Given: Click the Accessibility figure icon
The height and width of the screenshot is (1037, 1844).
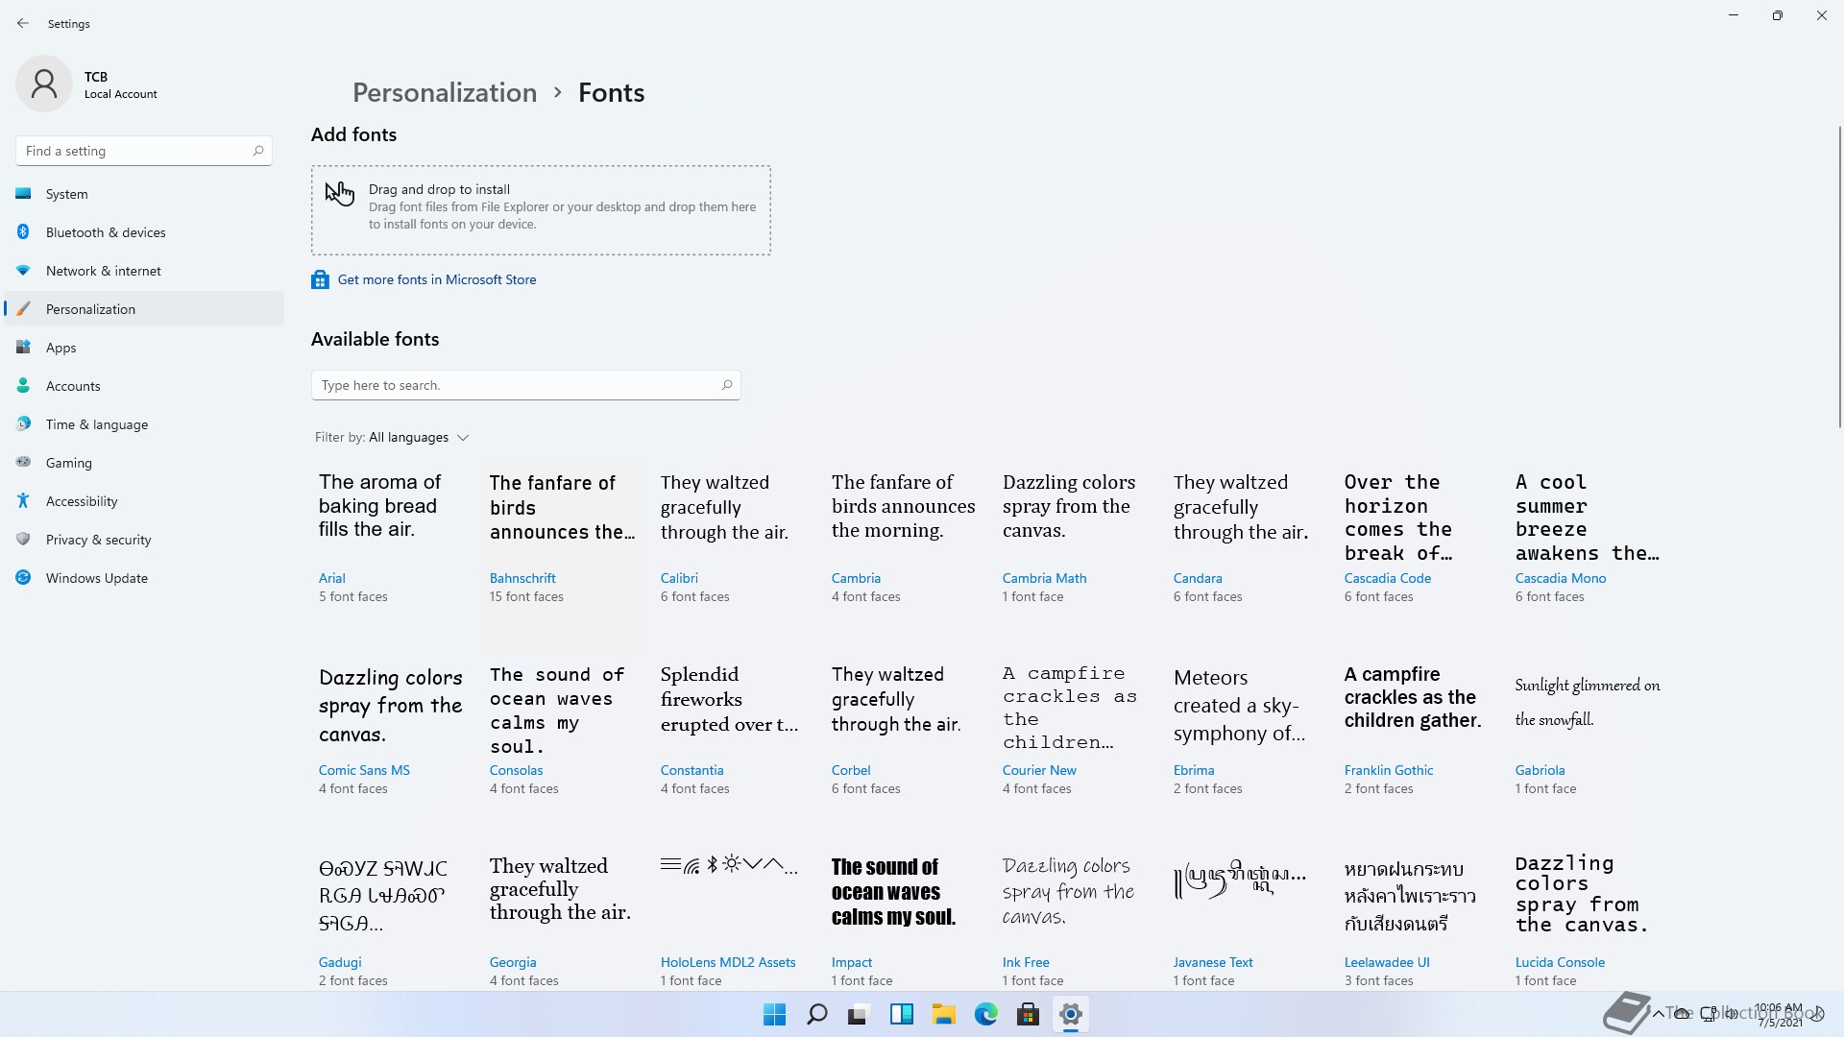Looking at the screenshot, I should click(x=24, y=501).
